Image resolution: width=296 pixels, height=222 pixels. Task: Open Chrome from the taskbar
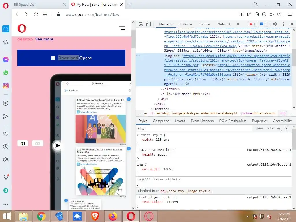41,216
